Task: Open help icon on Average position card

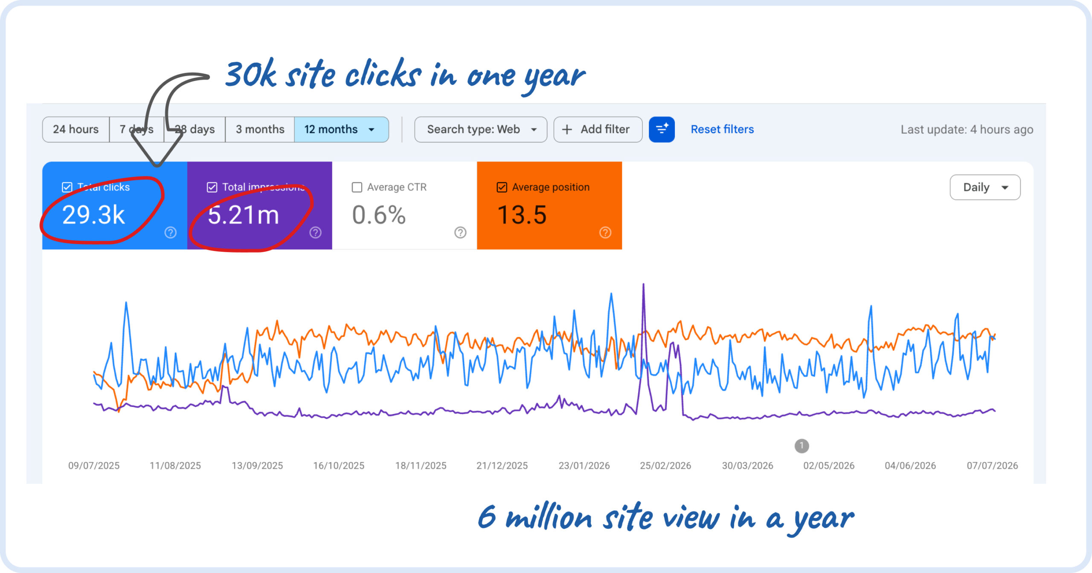Action: pos(605,233)
